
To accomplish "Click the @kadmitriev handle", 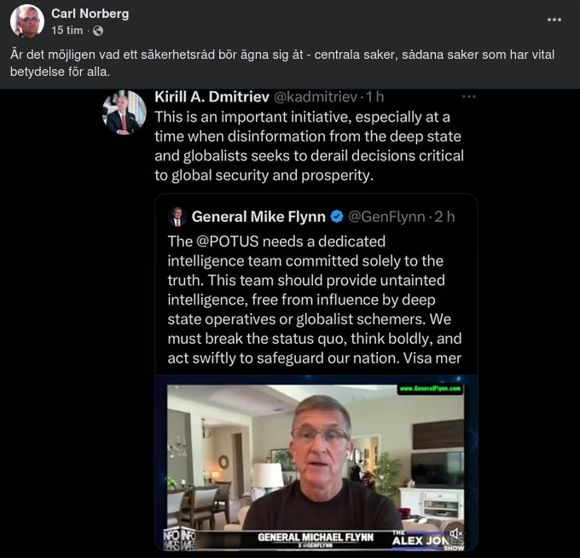I will coord(316,96).
